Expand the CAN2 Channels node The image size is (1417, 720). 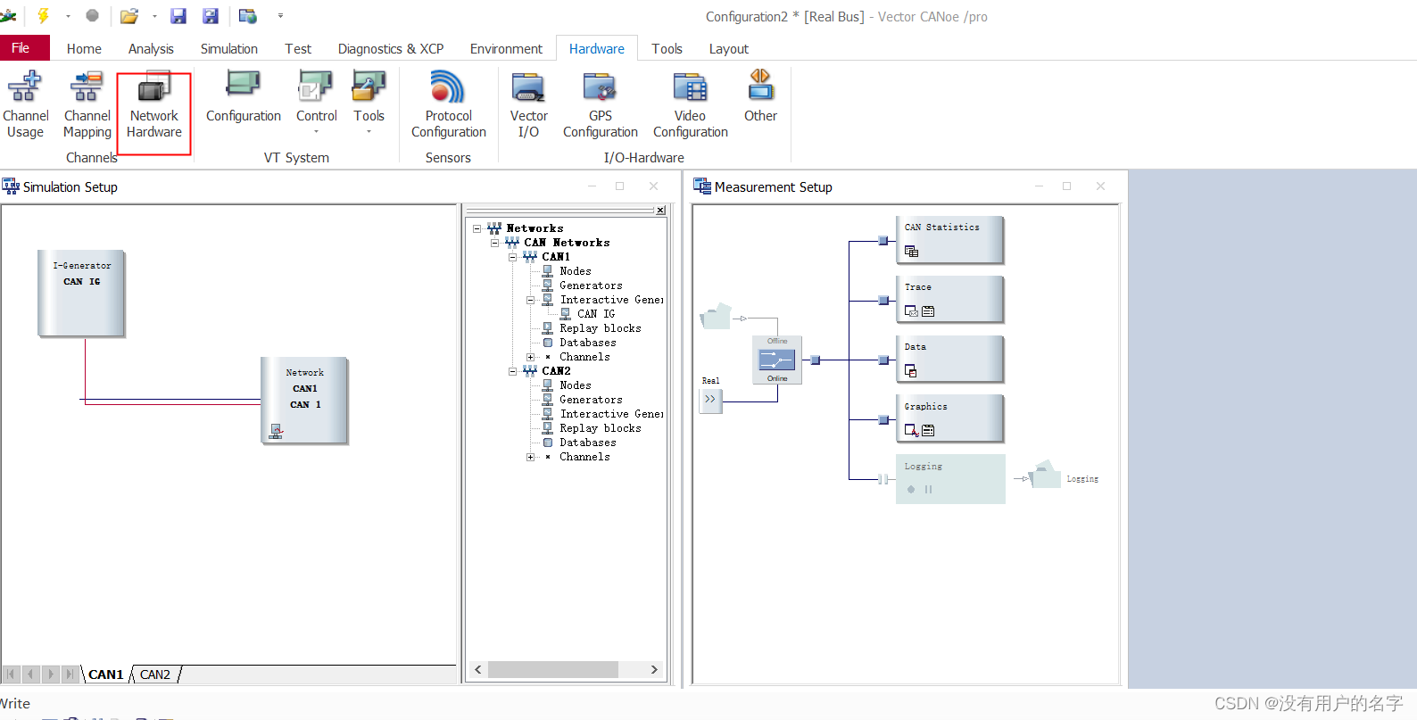click(x=530, y=457)
